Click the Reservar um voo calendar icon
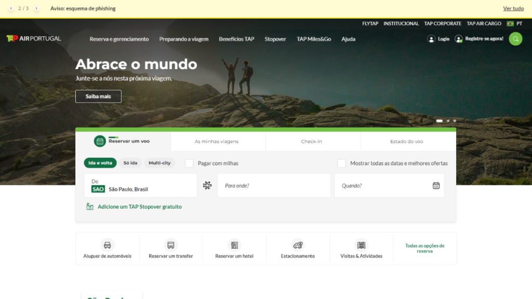532x299 pixels. 100,141
